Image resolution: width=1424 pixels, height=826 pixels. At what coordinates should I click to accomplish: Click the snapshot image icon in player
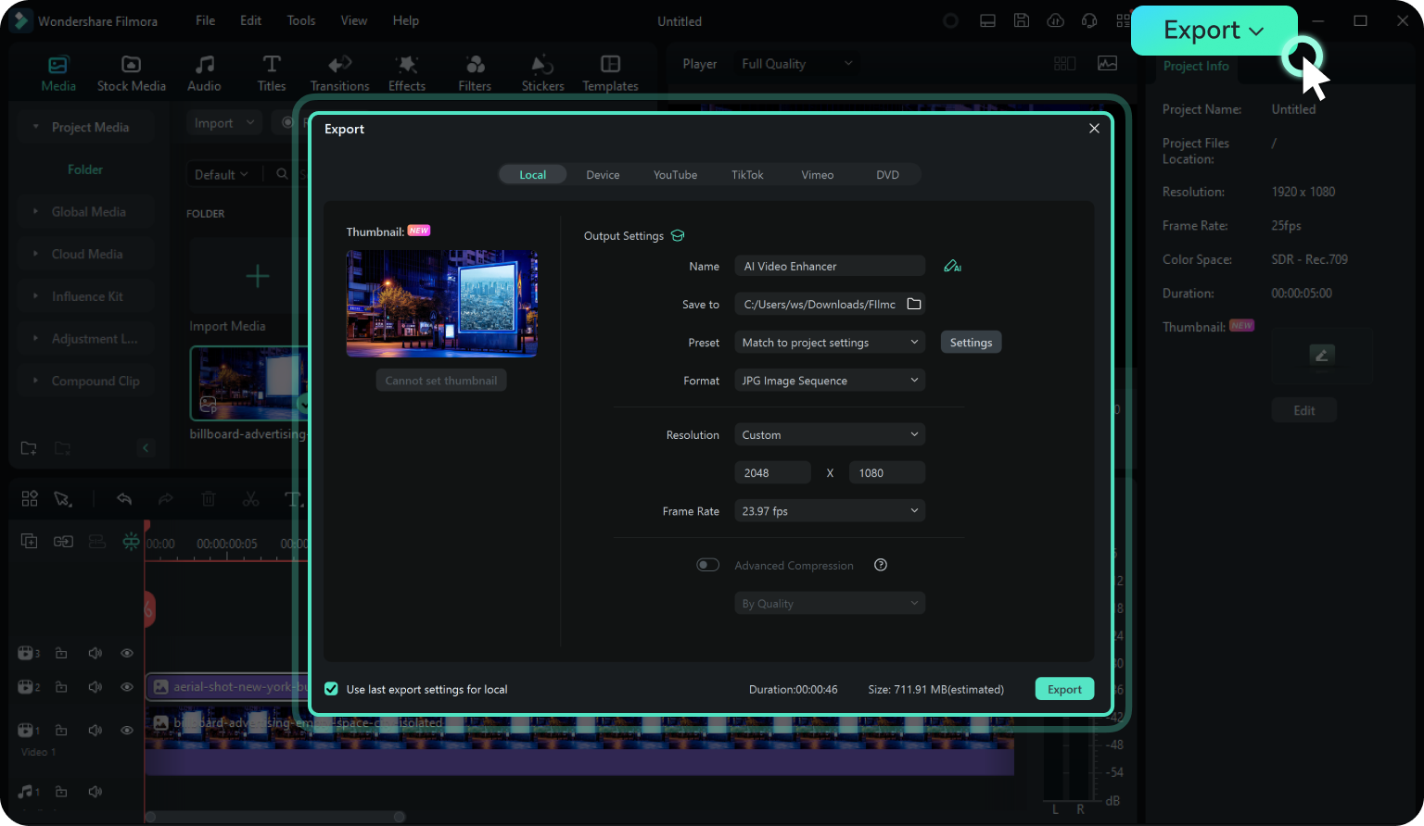click(x=1107, y=63)
